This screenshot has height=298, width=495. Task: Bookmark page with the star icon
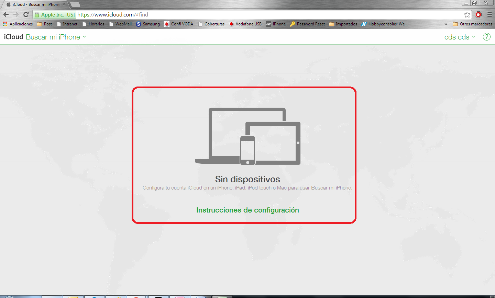467,14
